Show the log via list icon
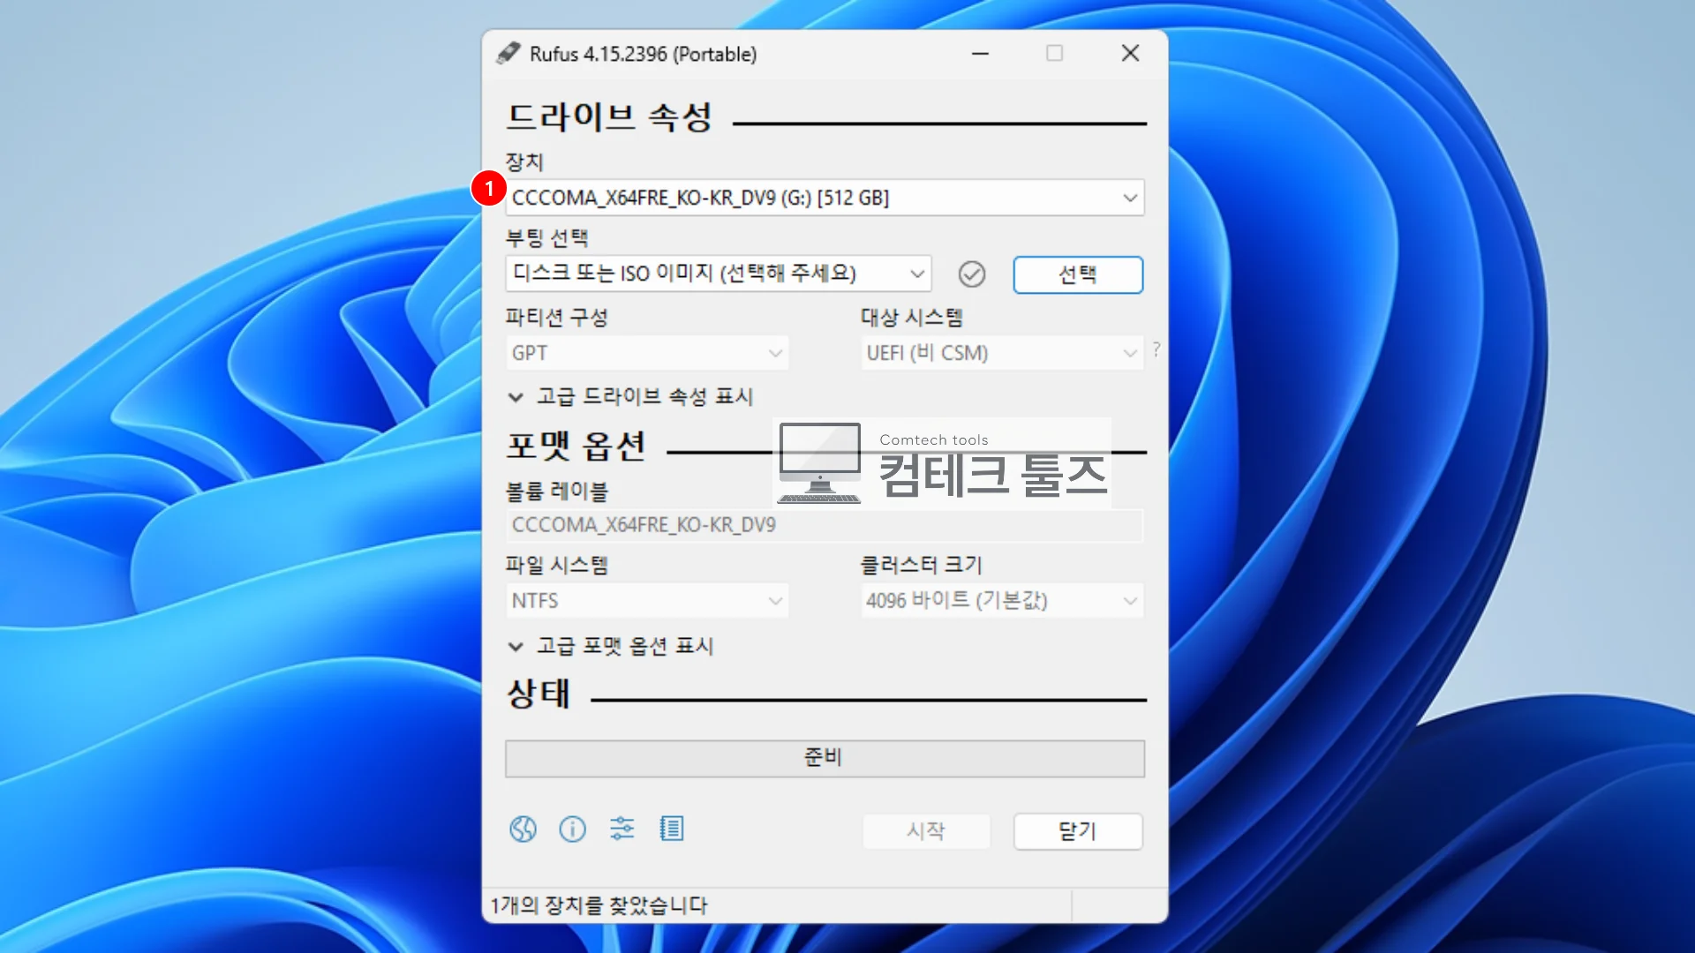 tap(672, 829)
